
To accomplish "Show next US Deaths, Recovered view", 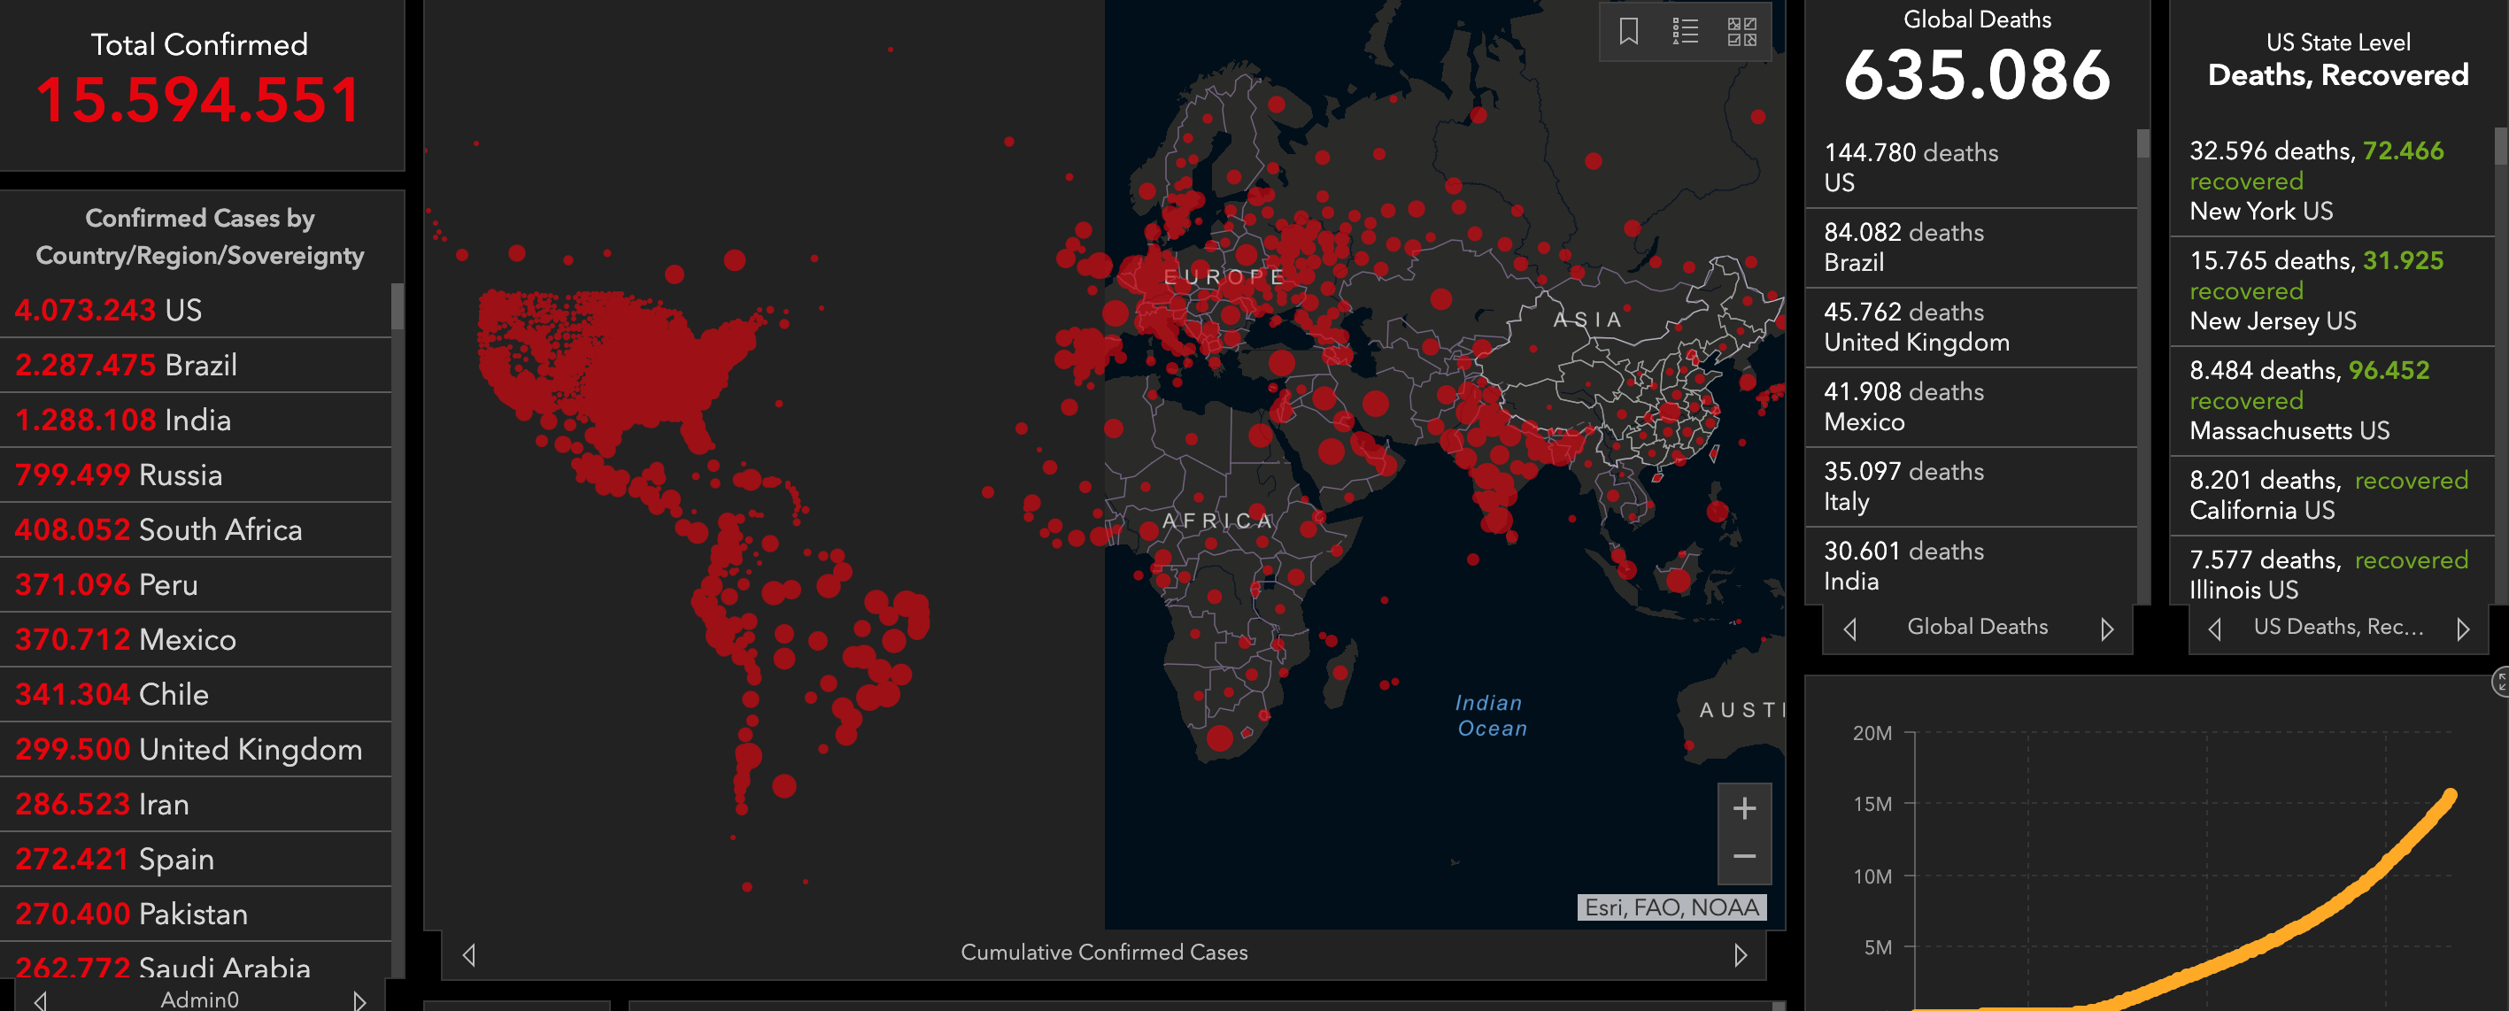I will pos(2462,629).
